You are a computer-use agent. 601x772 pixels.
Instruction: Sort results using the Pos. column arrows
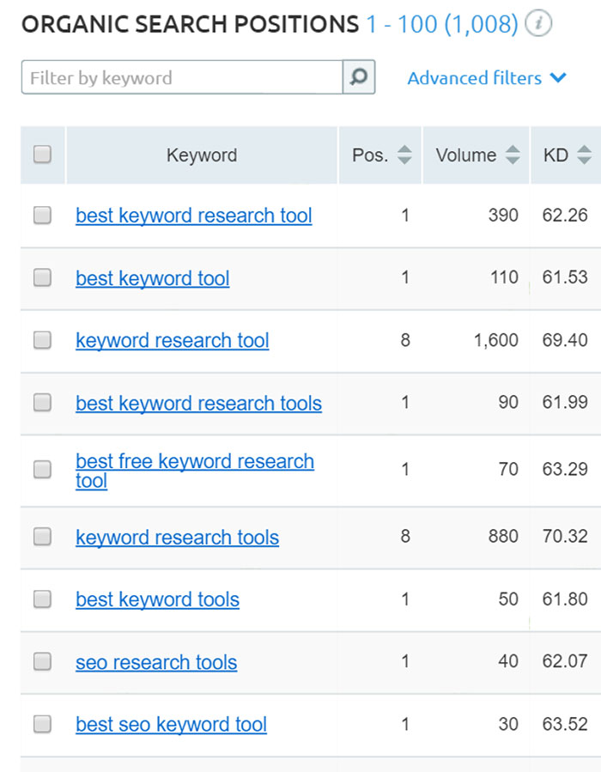click(x=404, y=155)
